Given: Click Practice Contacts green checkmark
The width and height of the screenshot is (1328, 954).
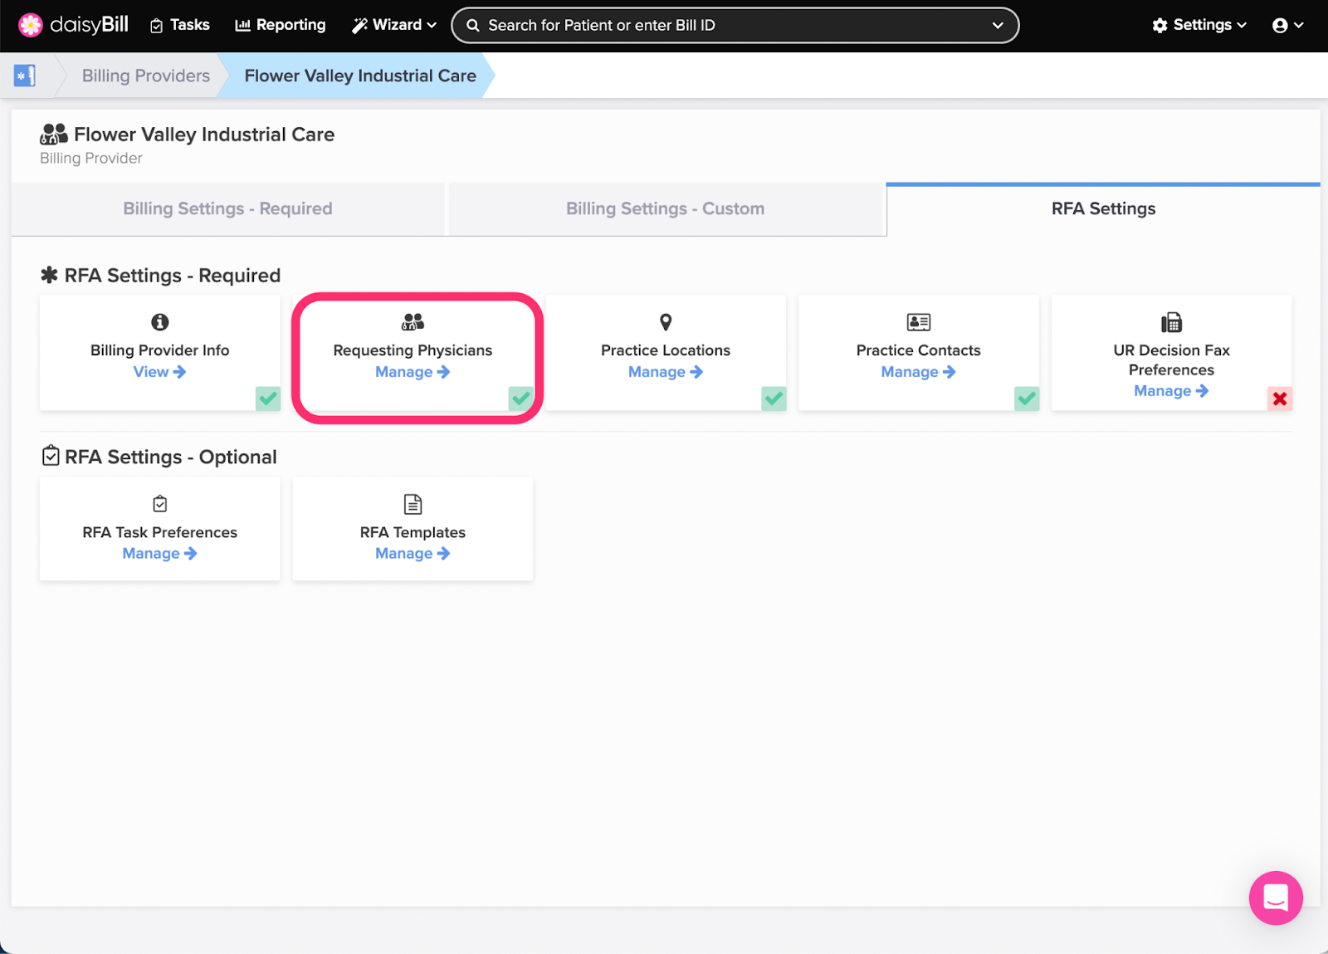Looking at the screenshot, I should point(1027,399).
